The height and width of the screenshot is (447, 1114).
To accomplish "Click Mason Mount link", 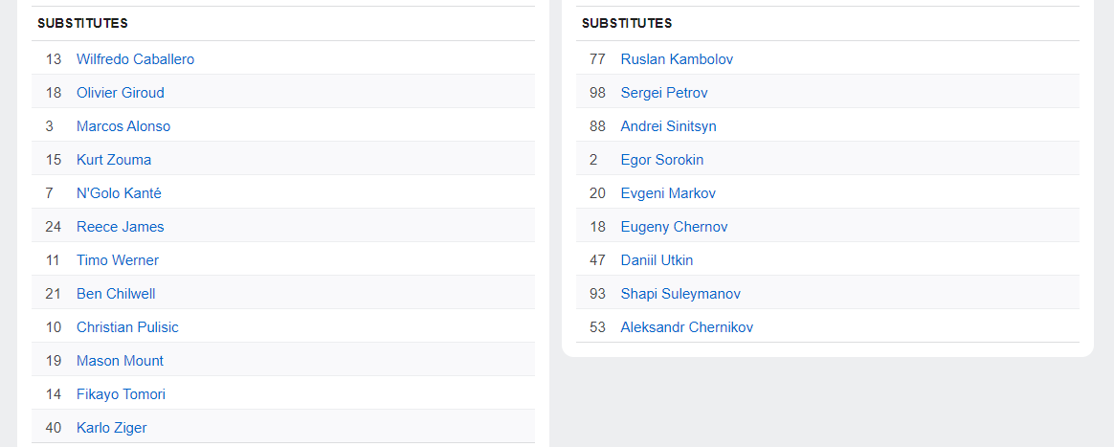I will (x=120, y=361).
